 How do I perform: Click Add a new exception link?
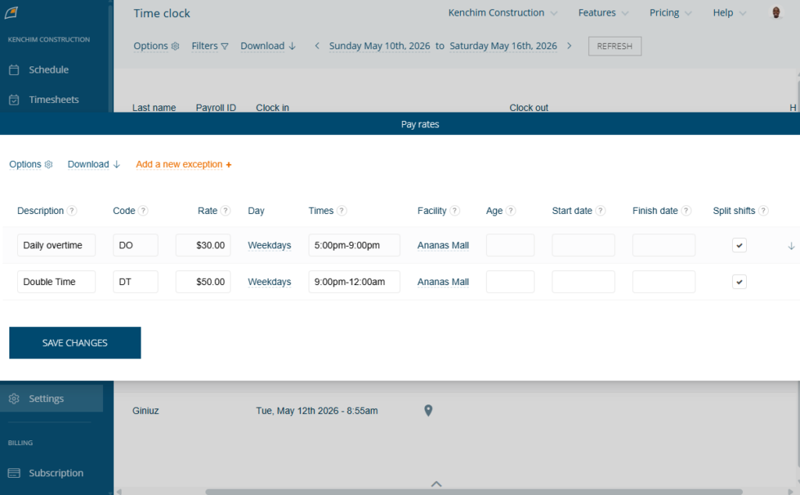pos(184,164)
